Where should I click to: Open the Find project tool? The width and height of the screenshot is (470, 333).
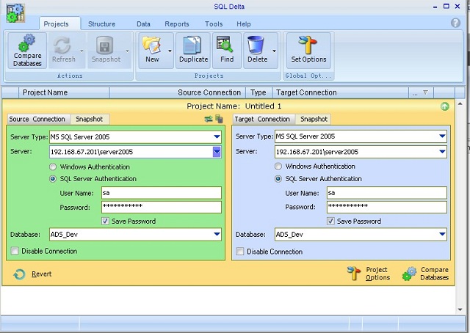pos(227,51)
